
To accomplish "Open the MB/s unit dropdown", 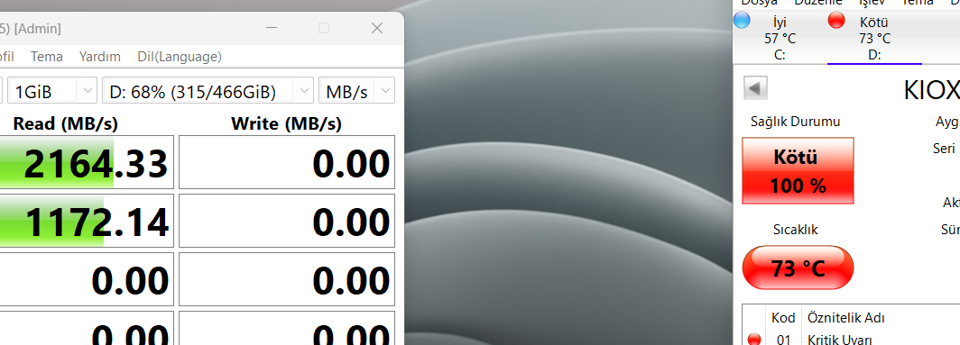I will [x=356, y=92].
